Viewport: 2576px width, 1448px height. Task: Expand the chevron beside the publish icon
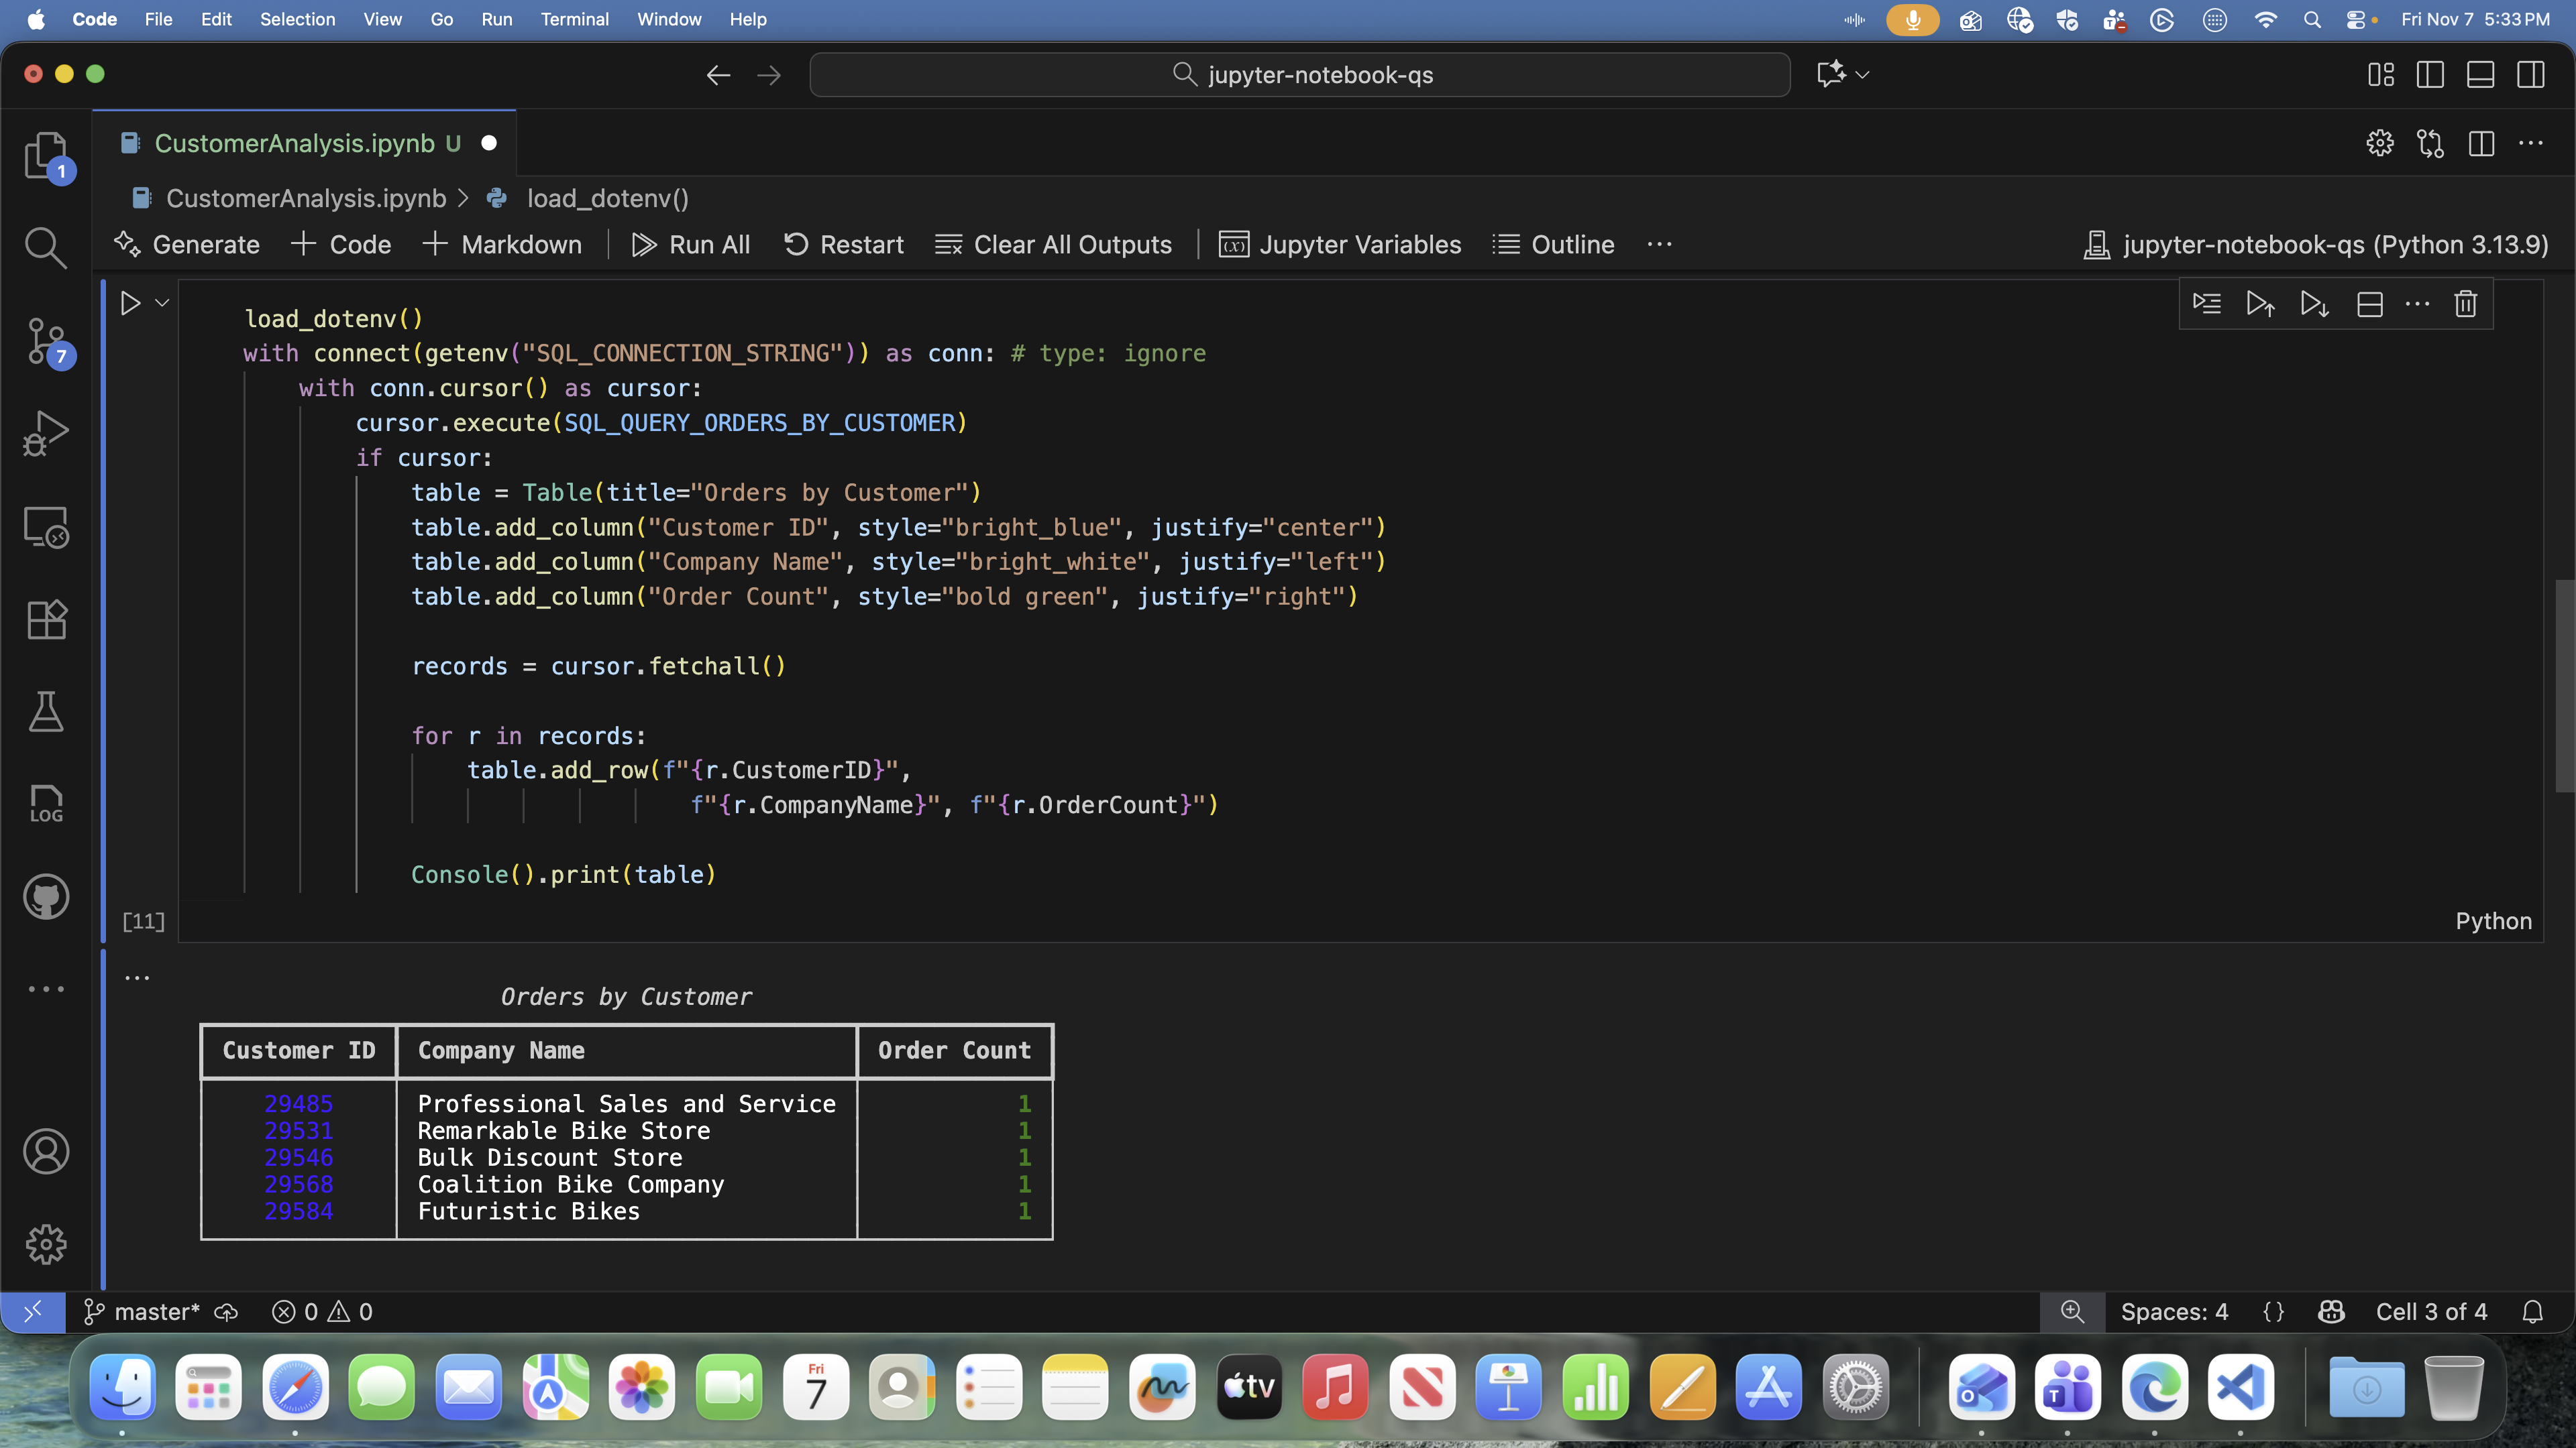point(1862,74)
